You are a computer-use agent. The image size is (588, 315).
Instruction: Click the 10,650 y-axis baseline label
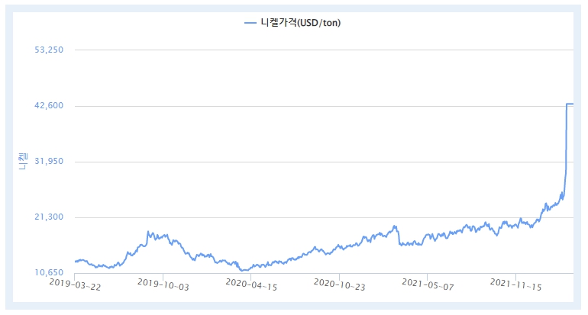[x=50, y=273]
